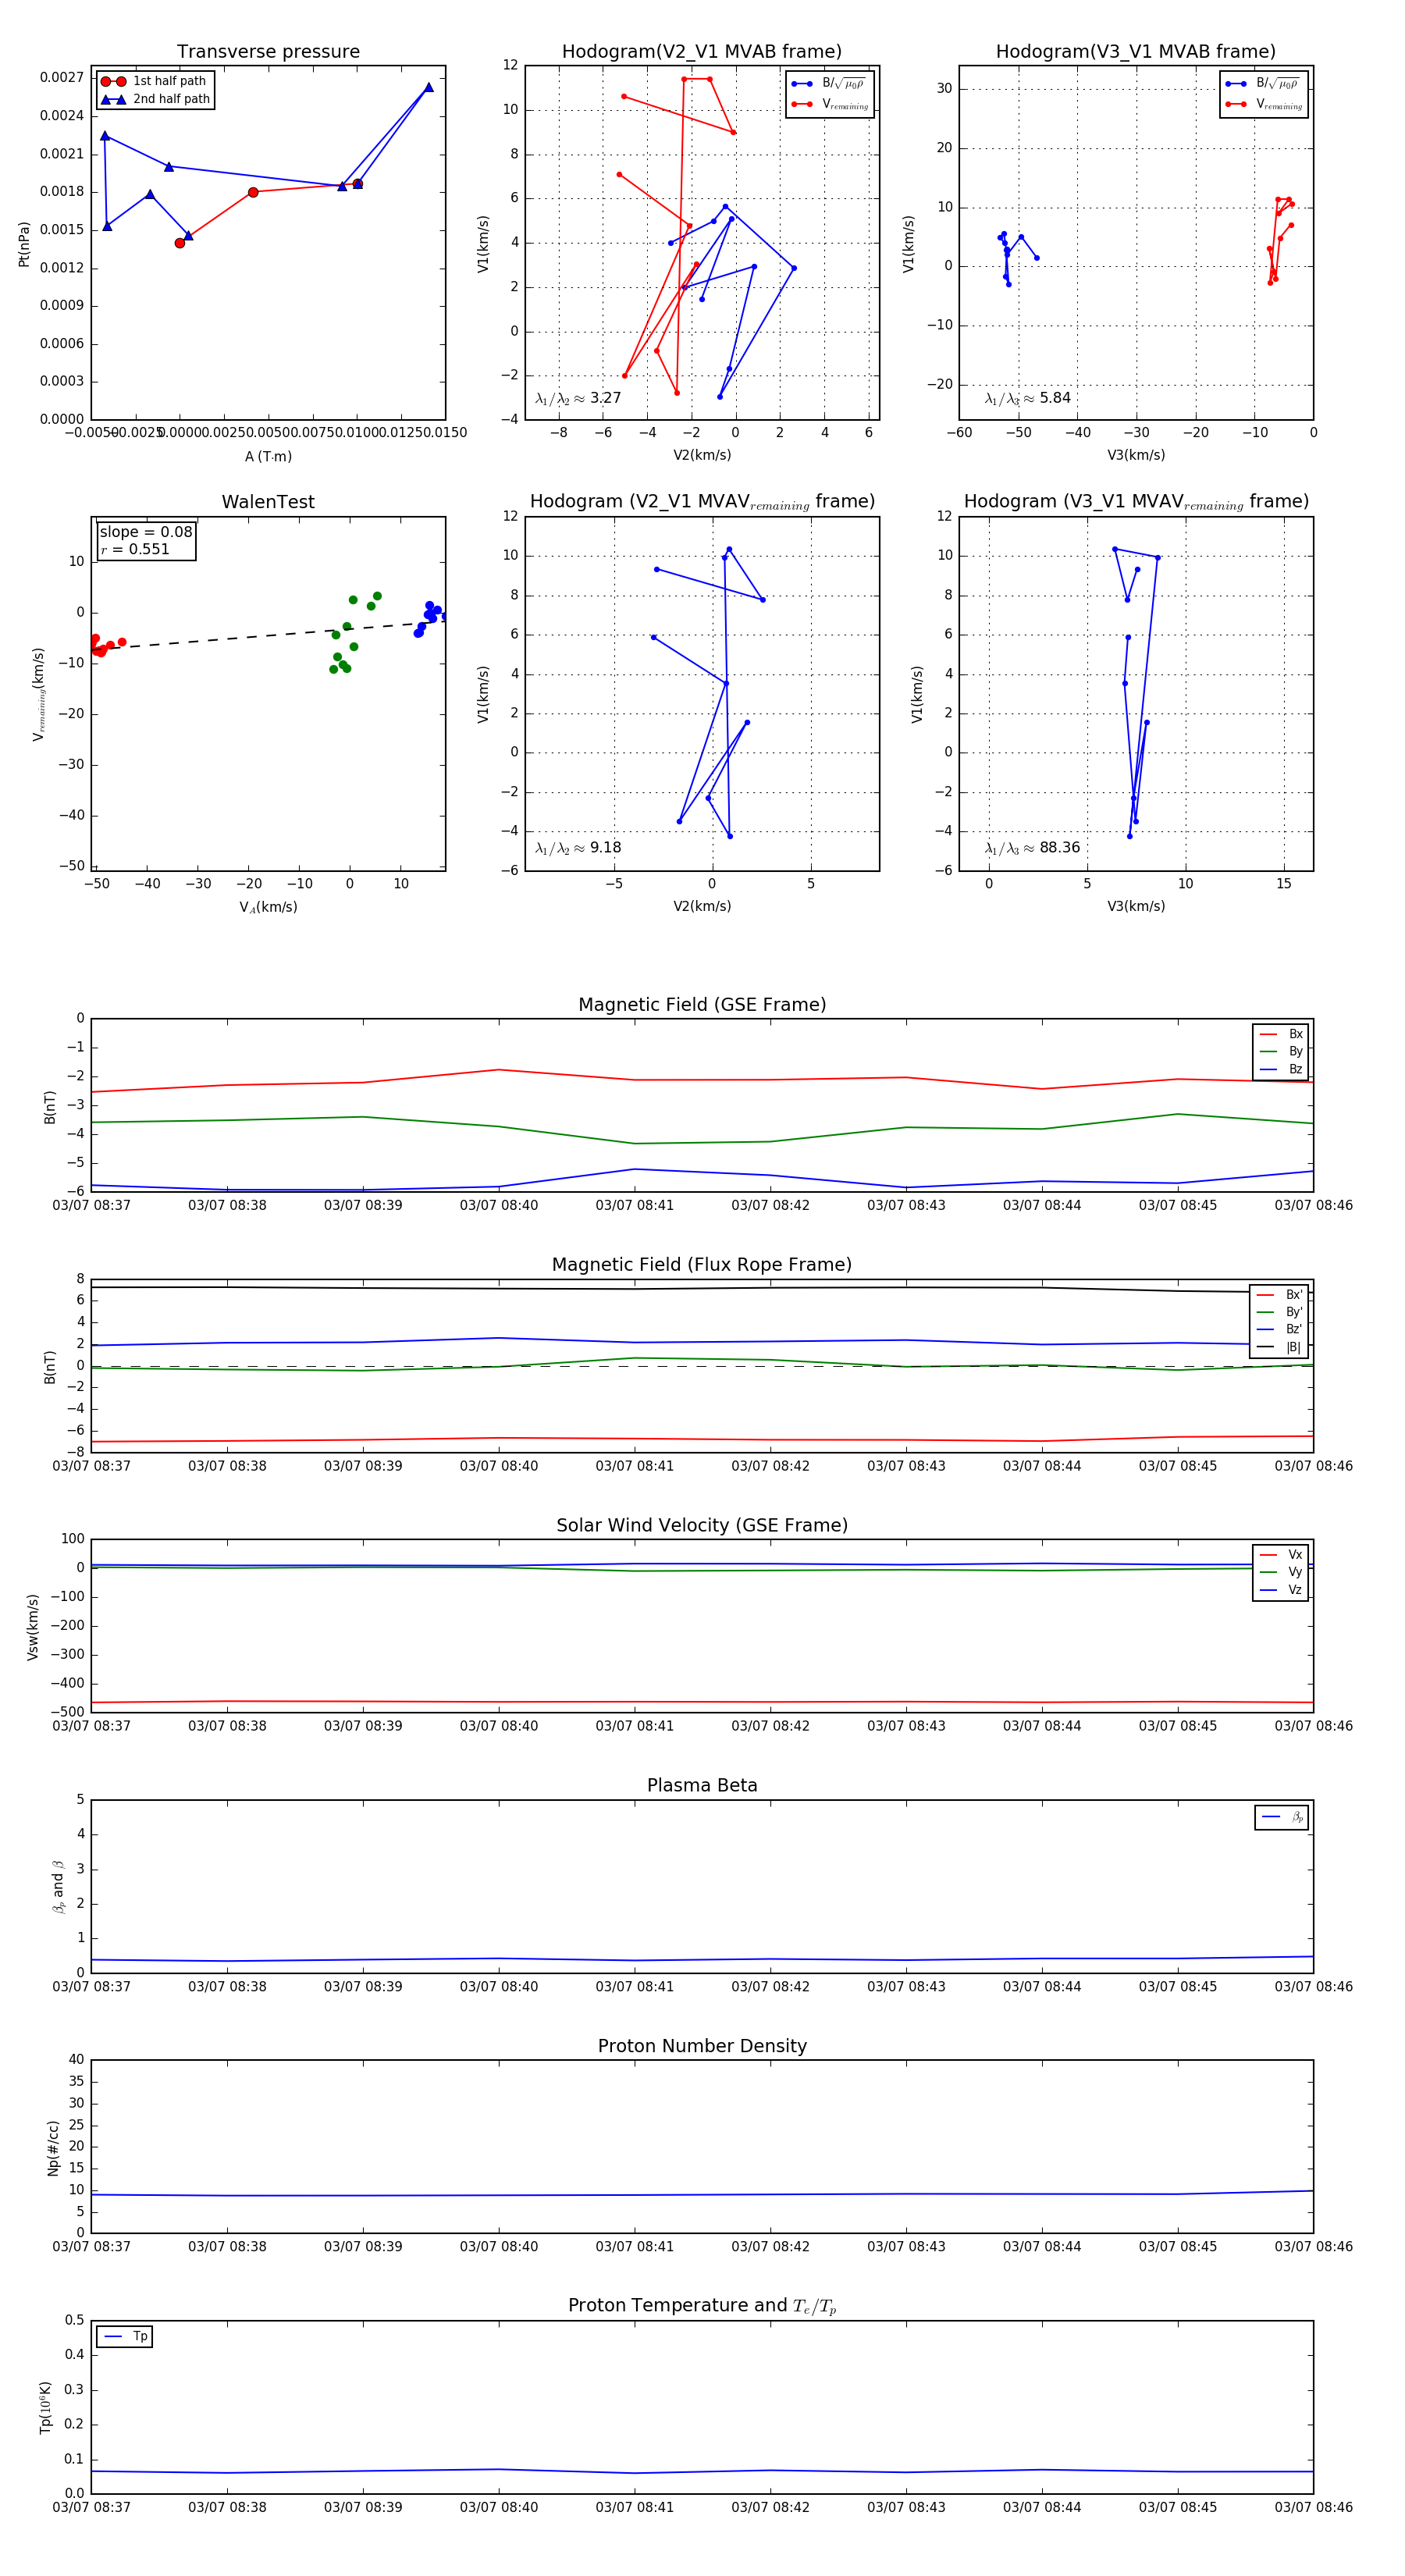
Task: Click the 'Plasma Beta' plot title
Action: click(702, 1785)
